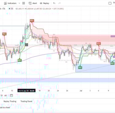Click the high price value H3,428.64

tap(29, 9)
